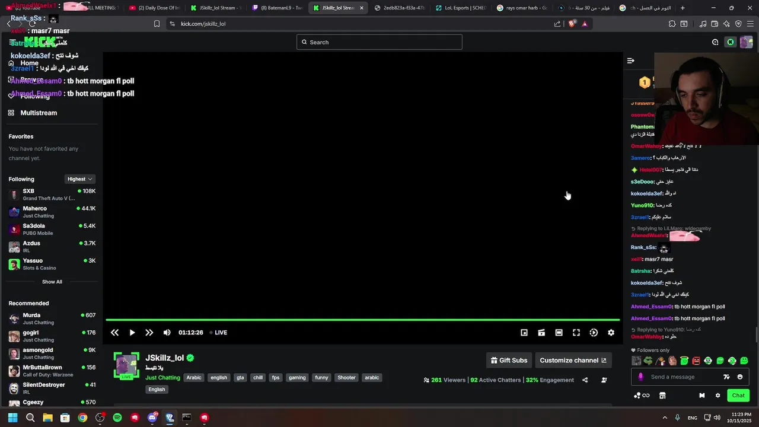Open MrButtaBrown recommended channel
The height and width of the screenshot is (427, 759).
click(x=52, y=371)
